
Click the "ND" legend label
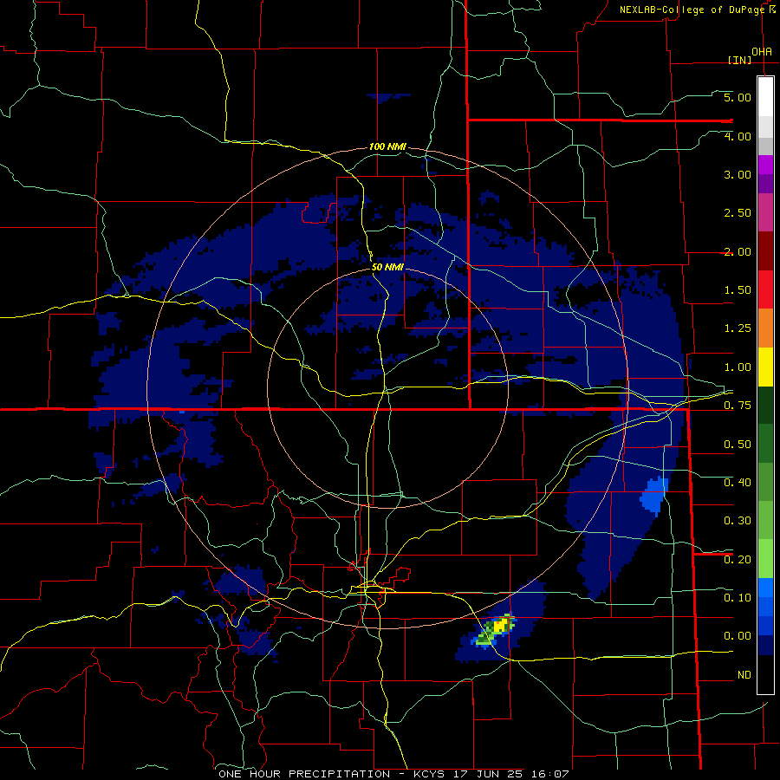[x=744, y=675]
